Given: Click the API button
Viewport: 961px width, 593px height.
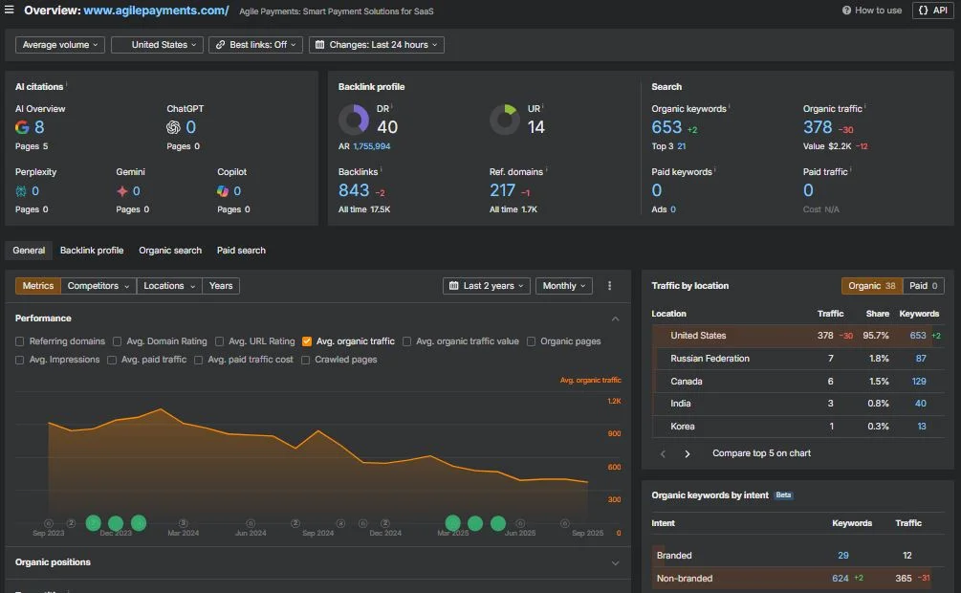Looking at the screenshot, I should point(933,11).
